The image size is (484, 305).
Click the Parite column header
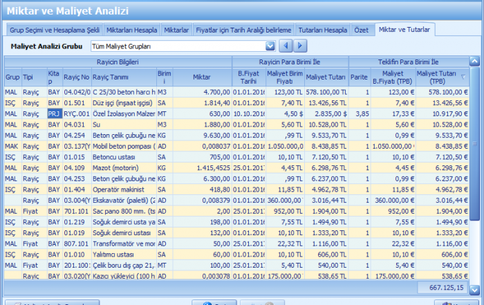[359, 77]
